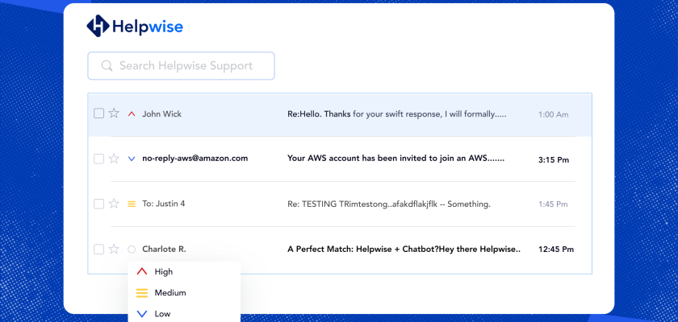Image resolution: width=678 pixels, height=322 pixels.
Task: Check the box beside To: Justin 4
Action: 98,204
